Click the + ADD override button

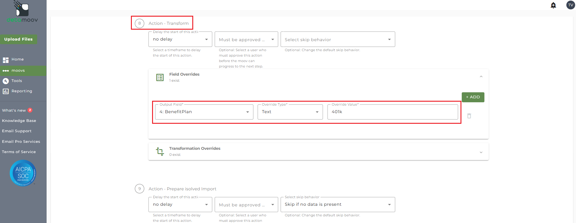(473, 97)
